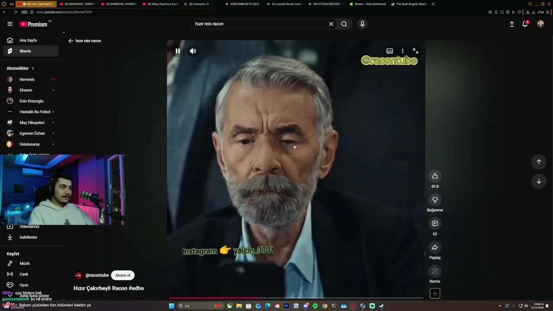
Task: Open Photoshop from the taskbar
Action: 296,306
